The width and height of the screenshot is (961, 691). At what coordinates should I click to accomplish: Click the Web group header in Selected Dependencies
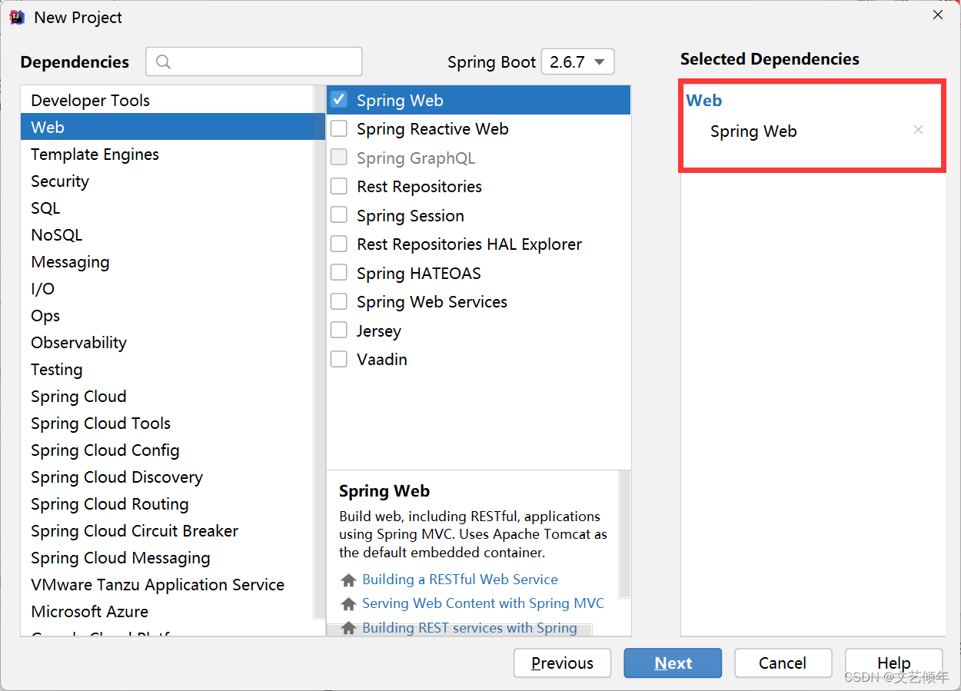703,100
